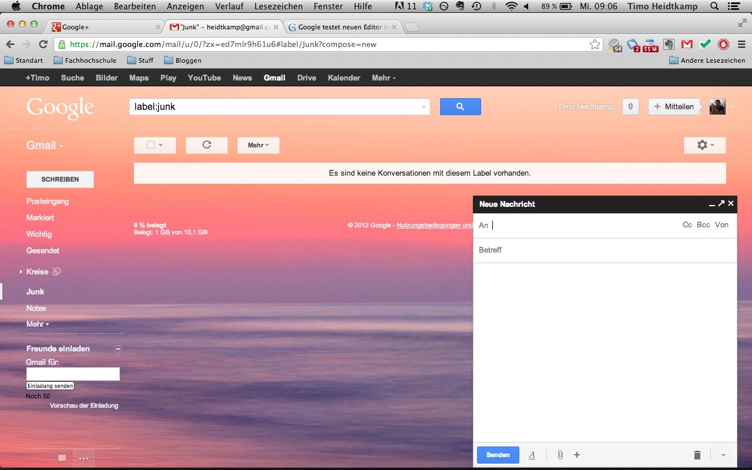Click the circles icon next to Kreise
This screenshot has width=752, height=470.
[x=56, y=271]
